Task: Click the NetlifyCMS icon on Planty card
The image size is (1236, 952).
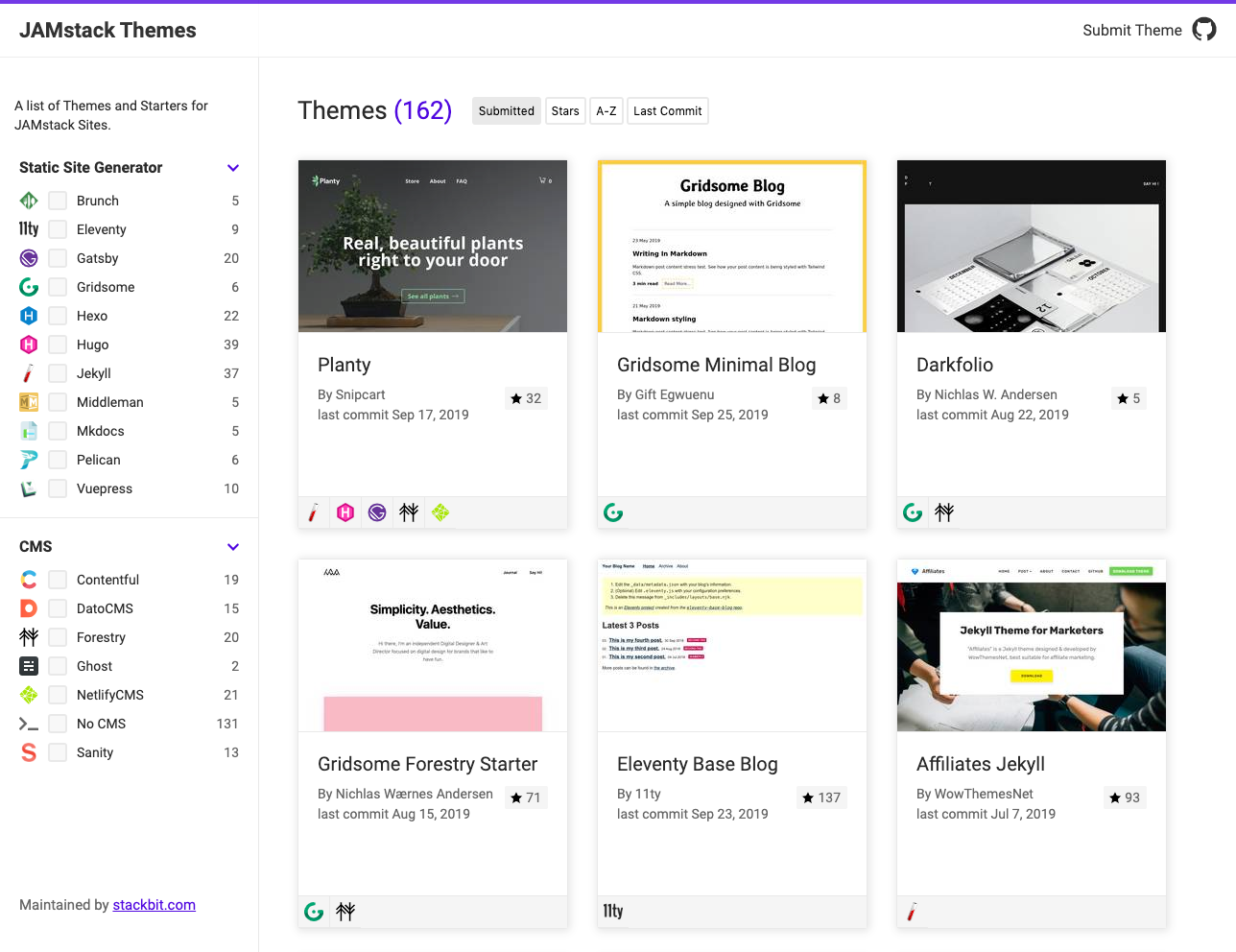Action: (440, 512)
